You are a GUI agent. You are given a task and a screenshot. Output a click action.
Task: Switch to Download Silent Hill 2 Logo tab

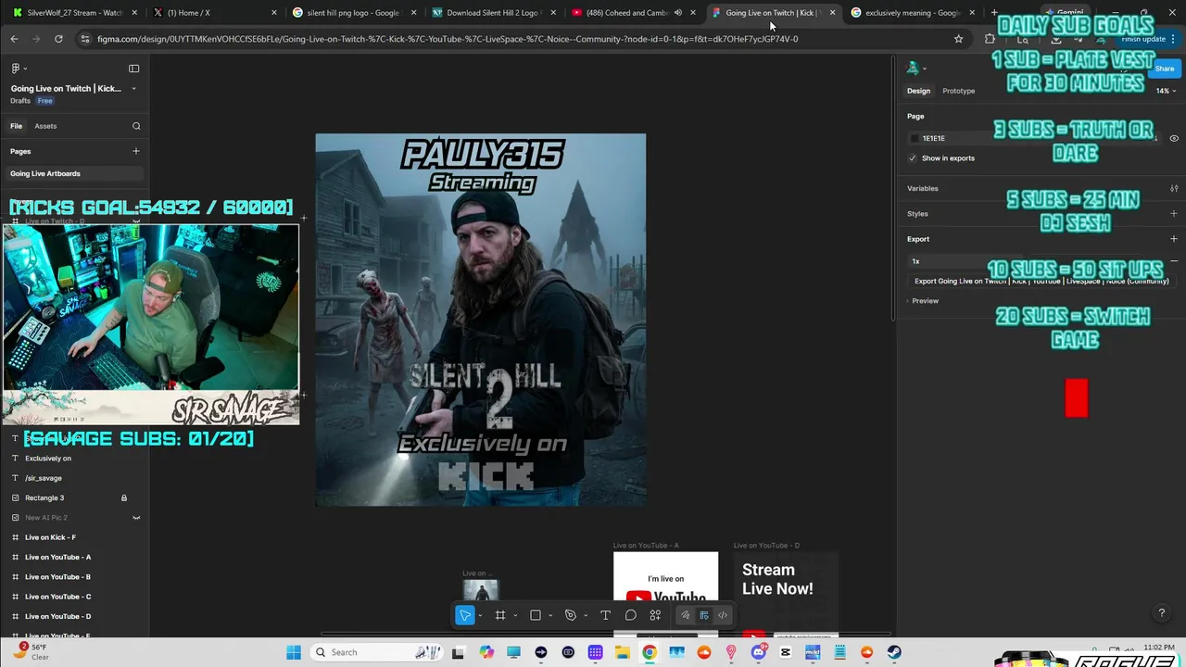tap(493, 13)
